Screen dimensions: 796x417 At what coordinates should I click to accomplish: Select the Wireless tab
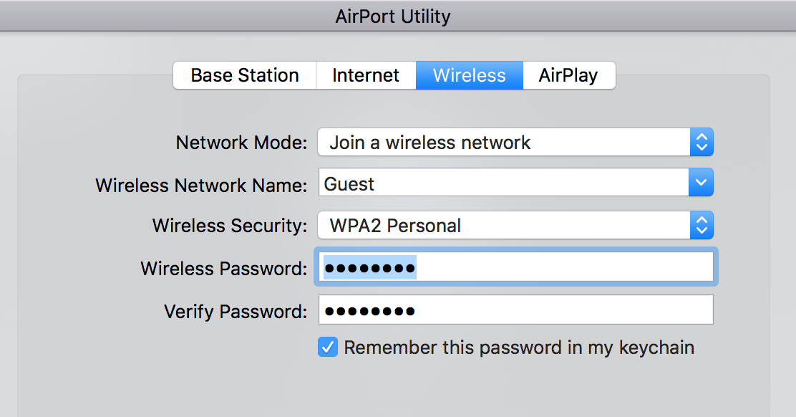[470, 75]
